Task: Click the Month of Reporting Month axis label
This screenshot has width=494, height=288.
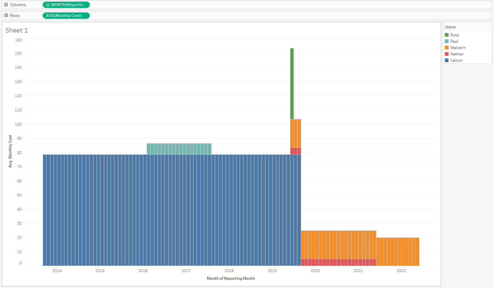Action: pos(230,278)
